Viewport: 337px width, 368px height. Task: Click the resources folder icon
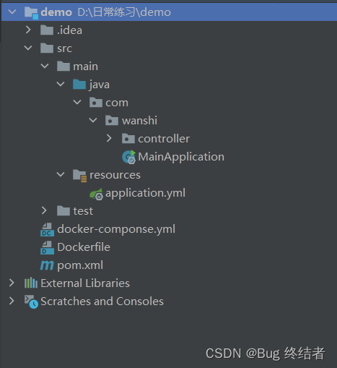click(x=79, y=176)
